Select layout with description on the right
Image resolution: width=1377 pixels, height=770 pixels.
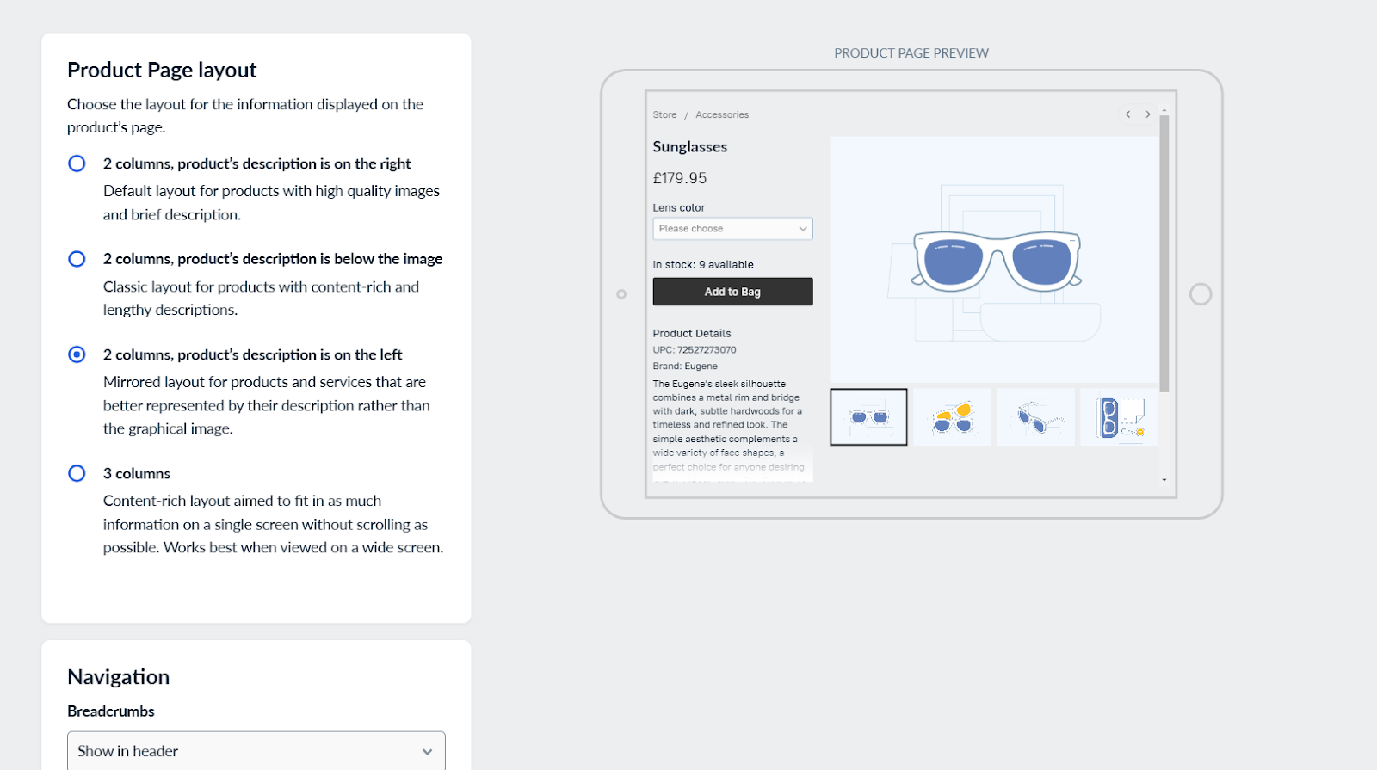77,163
